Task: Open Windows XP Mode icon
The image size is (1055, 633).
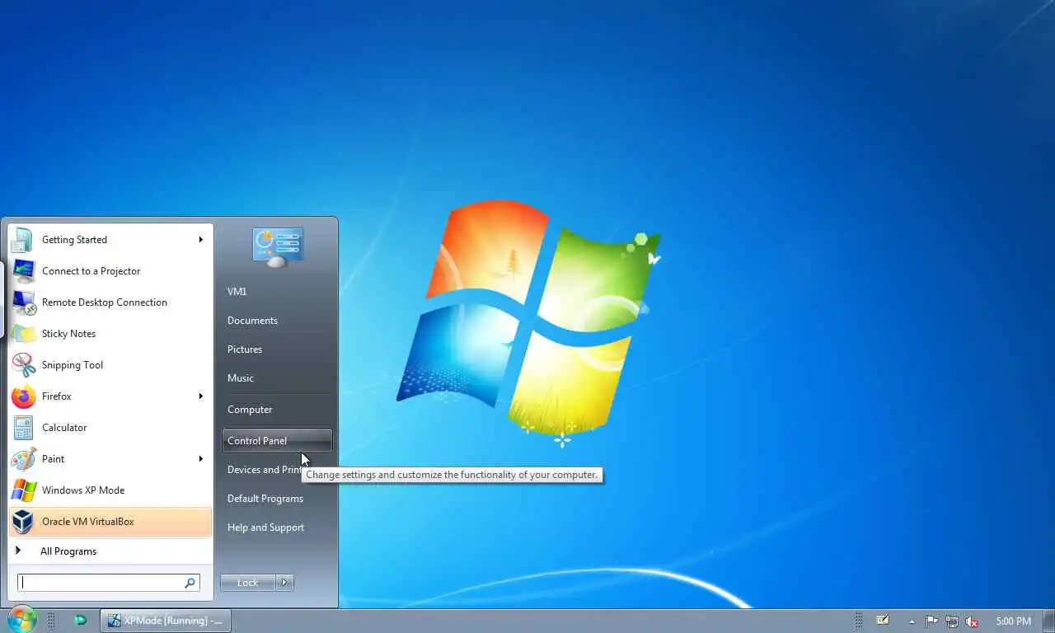Action: pos(22,490)
